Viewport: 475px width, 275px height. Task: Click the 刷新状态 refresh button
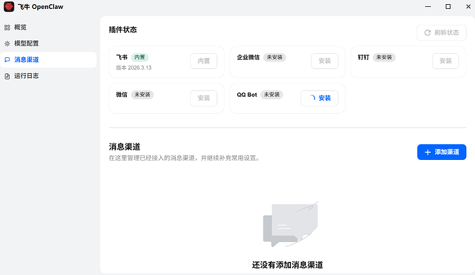tap(441, 32)
